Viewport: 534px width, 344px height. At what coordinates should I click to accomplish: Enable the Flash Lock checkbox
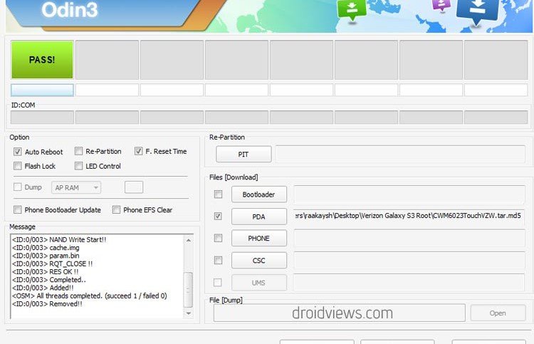click(x=18, y=166)
